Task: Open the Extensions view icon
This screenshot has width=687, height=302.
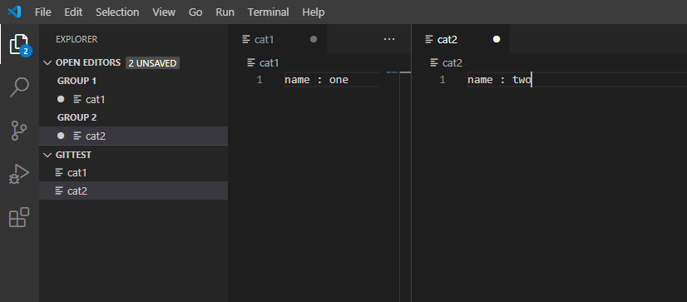Action: pyautogui.click(x=19, y=217)
